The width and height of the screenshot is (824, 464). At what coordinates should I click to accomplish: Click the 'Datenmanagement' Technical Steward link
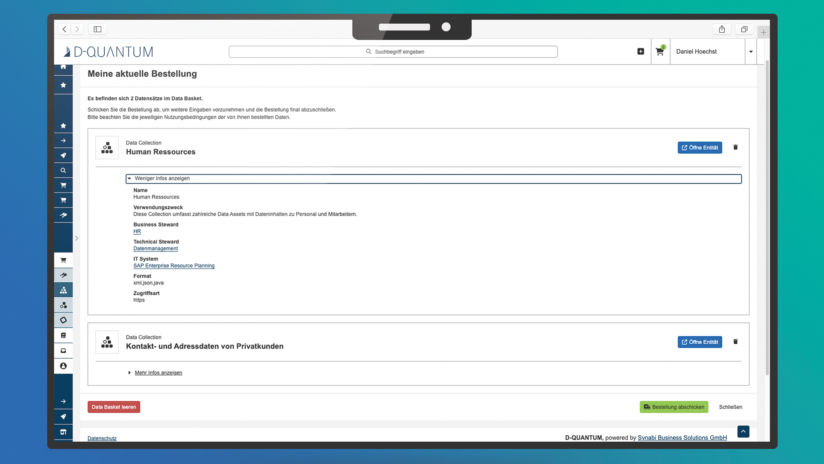click(155, 249)
